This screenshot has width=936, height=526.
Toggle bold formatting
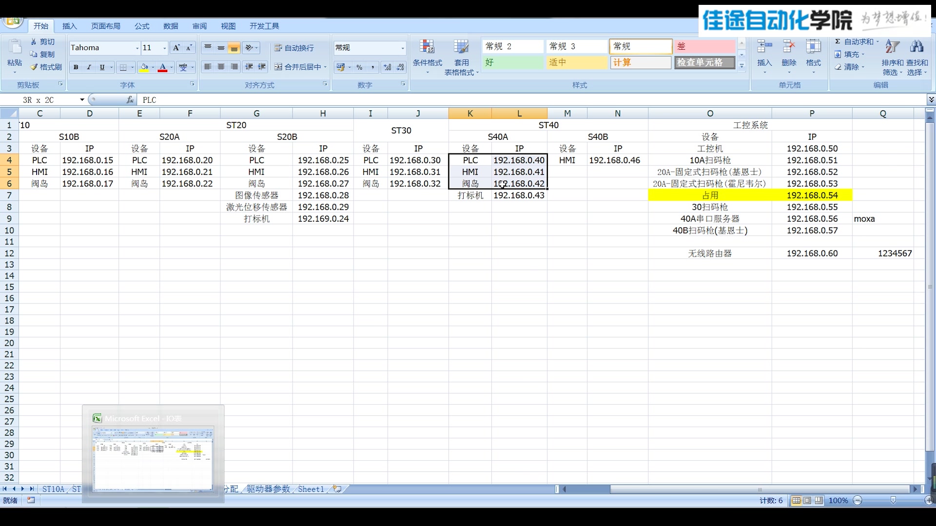[76, 67]
